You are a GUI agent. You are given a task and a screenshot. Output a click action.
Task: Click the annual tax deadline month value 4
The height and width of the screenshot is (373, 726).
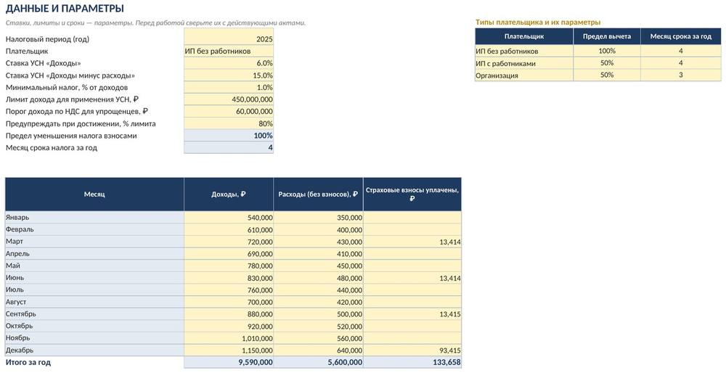tap(228, 147)
